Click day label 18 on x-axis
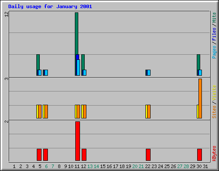Image resolution: width=219 pixels, height=171 pixels. click(122, 166)
